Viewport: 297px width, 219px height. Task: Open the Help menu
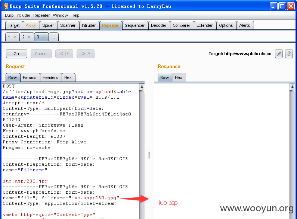(x=75, y=15)
